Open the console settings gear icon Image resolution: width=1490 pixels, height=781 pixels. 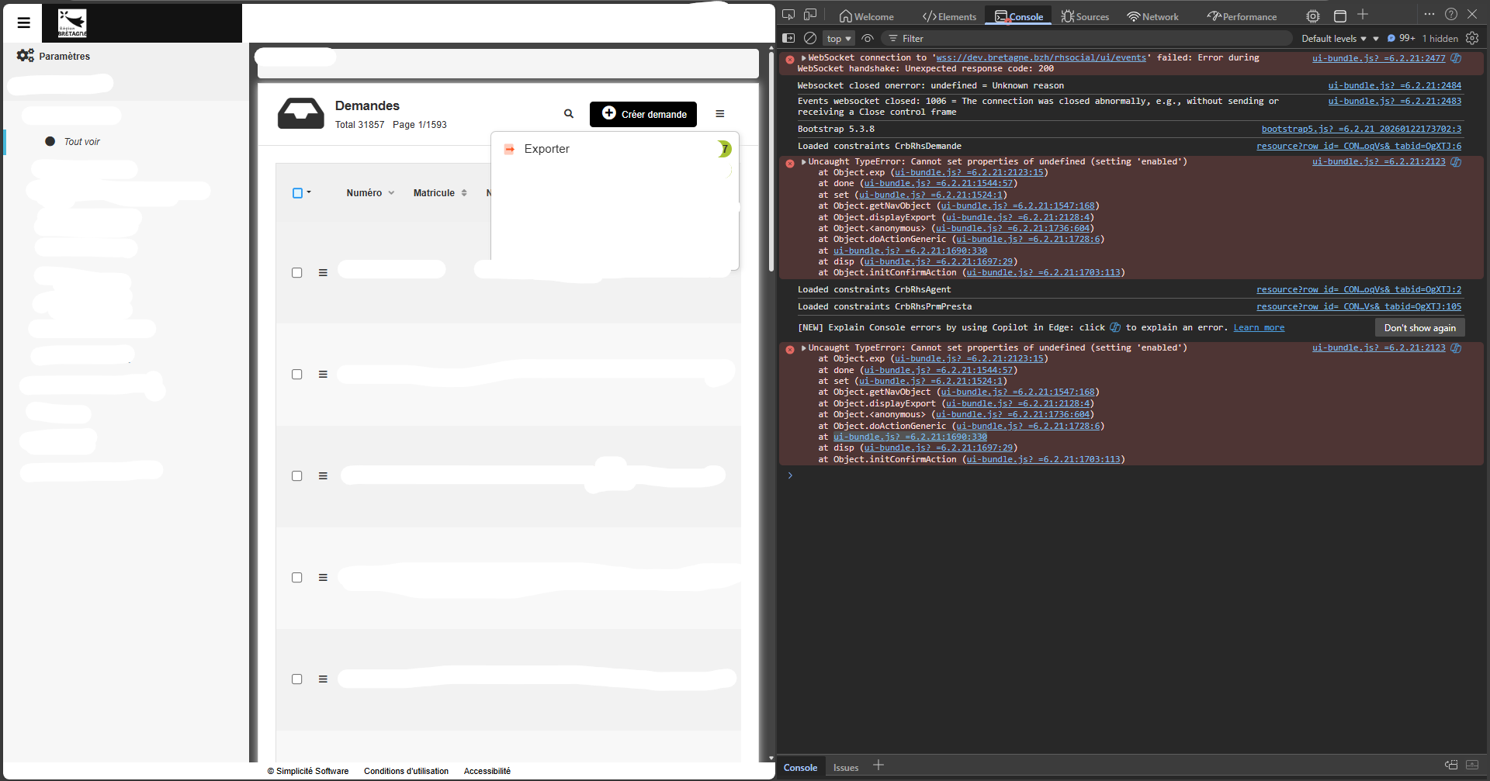pyautogui.click(x=1472, y=38)
